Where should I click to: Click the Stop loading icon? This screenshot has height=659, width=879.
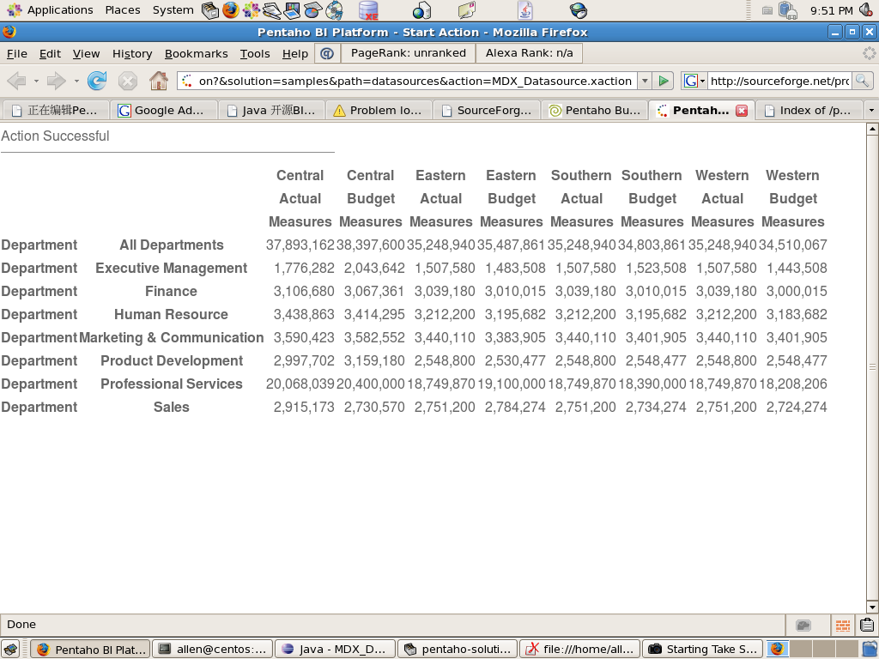(128, 81)
